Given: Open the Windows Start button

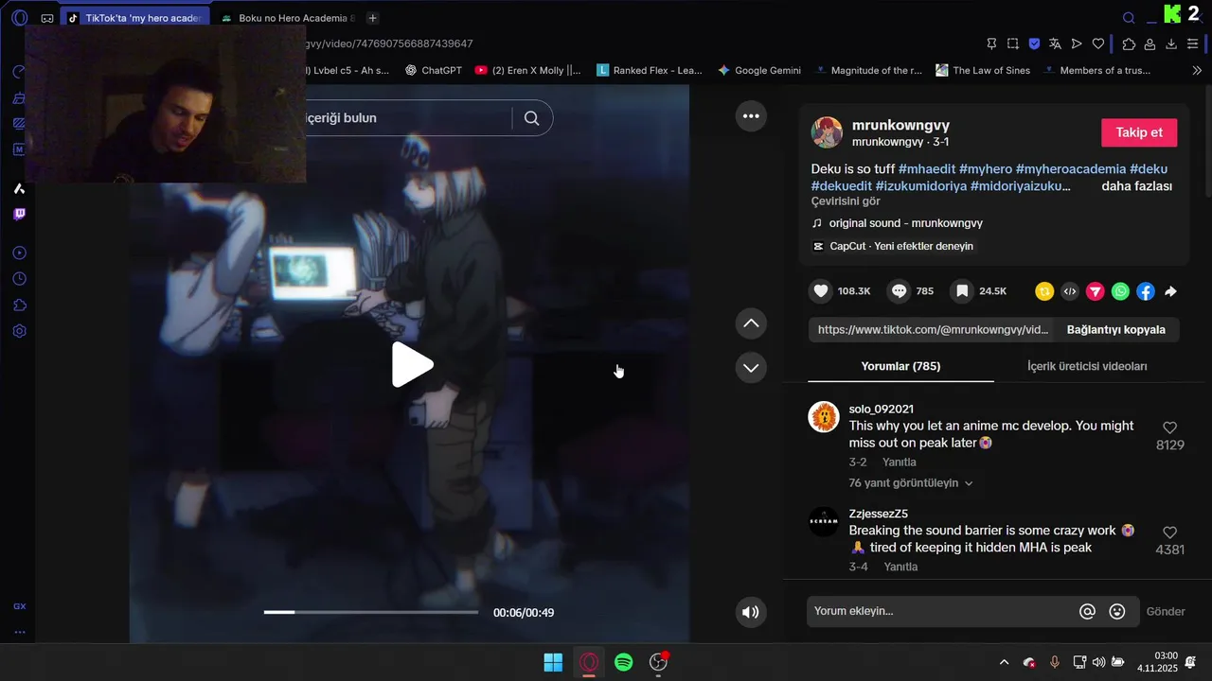Looking at the screenshot, I should tap(553, 662).
